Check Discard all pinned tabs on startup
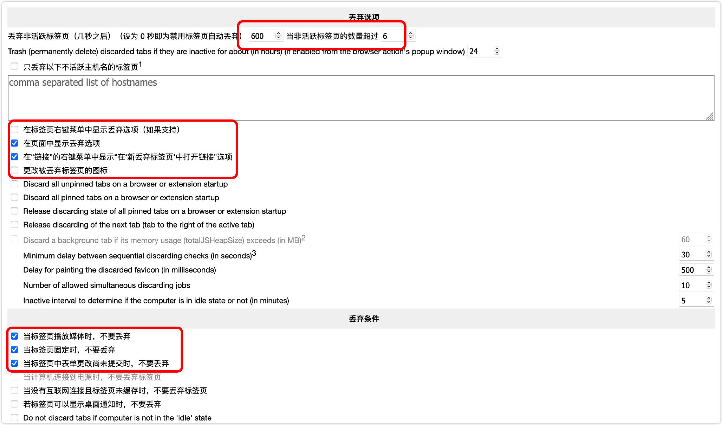Screen dimensions: 722x425 point(15,198)
